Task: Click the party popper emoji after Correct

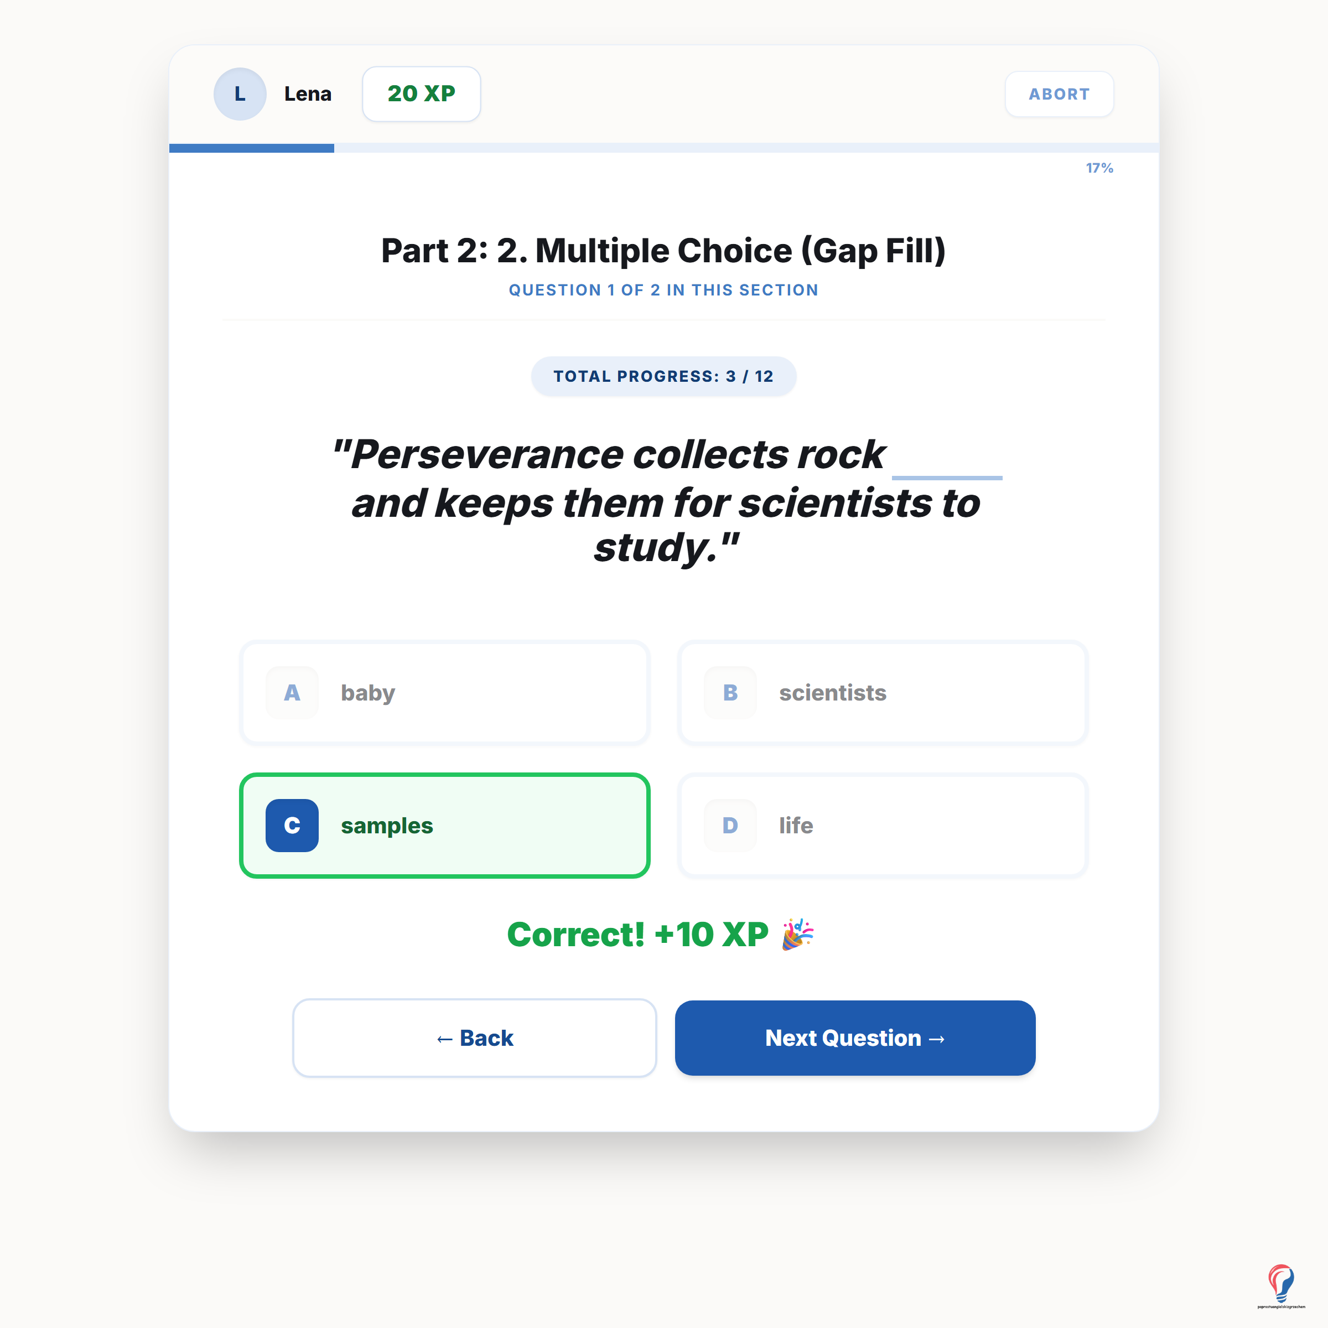Action: (x=797, y=934)
